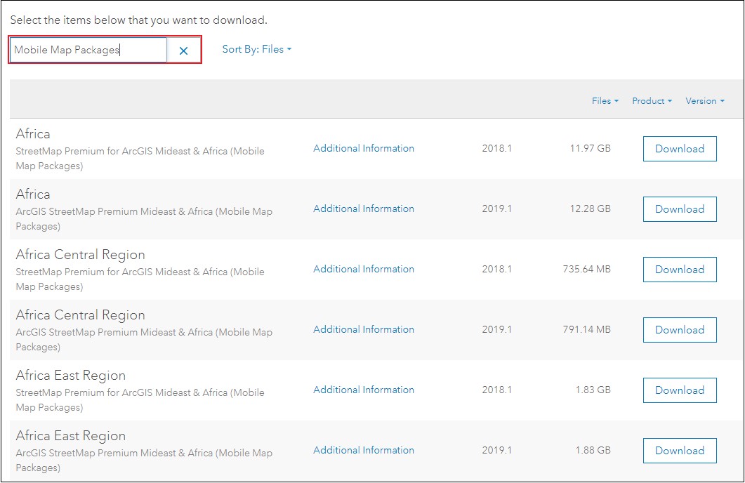
Task: Click the Africa title of the 12.28 GB row
Action: point(33,194)
